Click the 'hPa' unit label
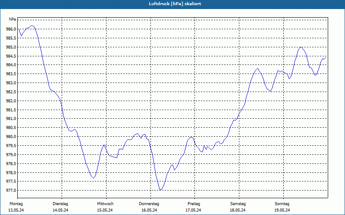 13,19
